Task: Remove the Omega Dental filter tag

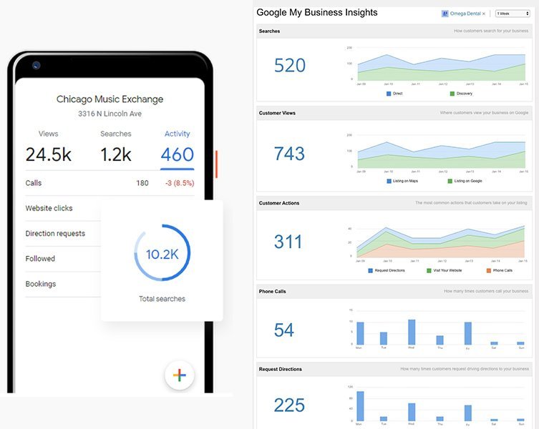Action: click(x=484, y=14)
